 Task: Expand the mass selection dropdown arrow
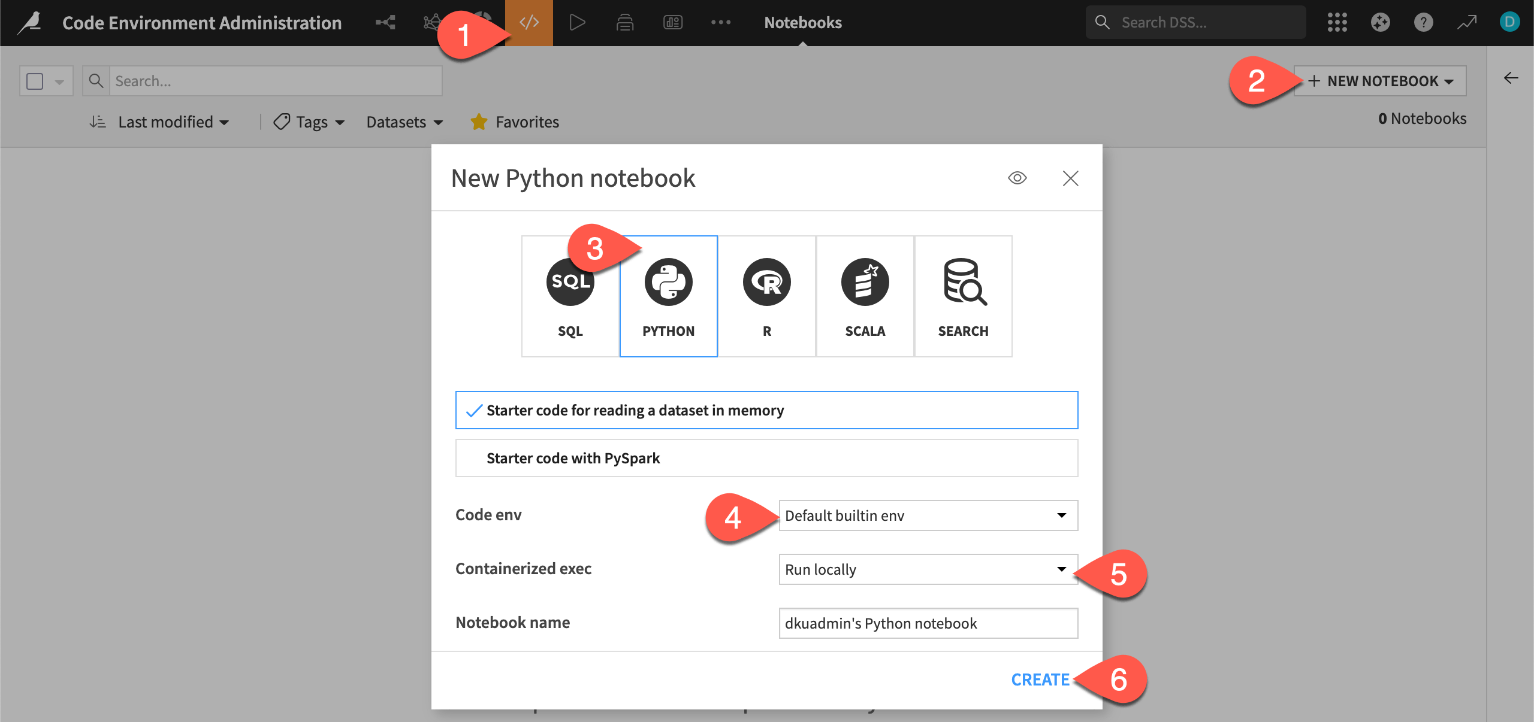[x=59, y=81]
